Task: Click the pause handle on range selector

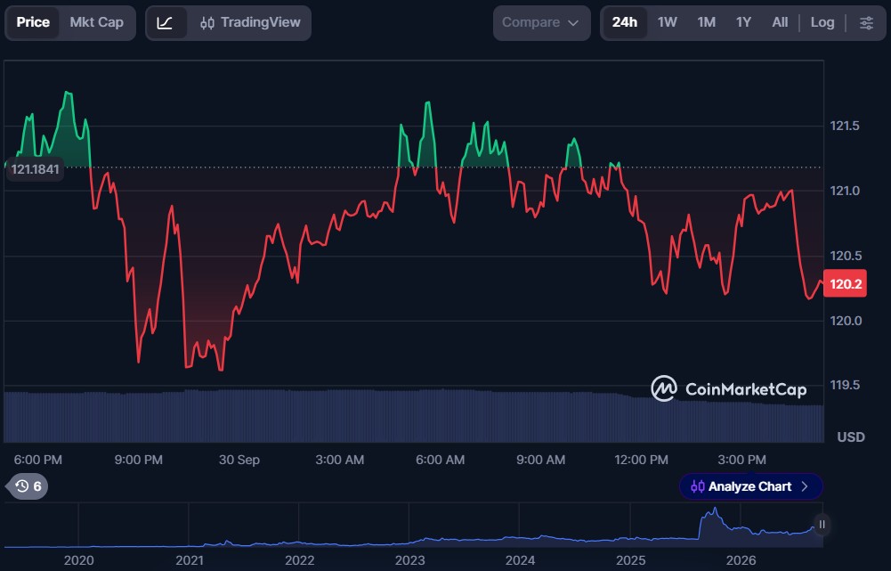Action: (822, 525)
